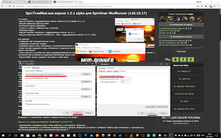This screenshot has width=221, height=138.
Task: Toggle "Остановить время на" checkbox
Action: 101,82
